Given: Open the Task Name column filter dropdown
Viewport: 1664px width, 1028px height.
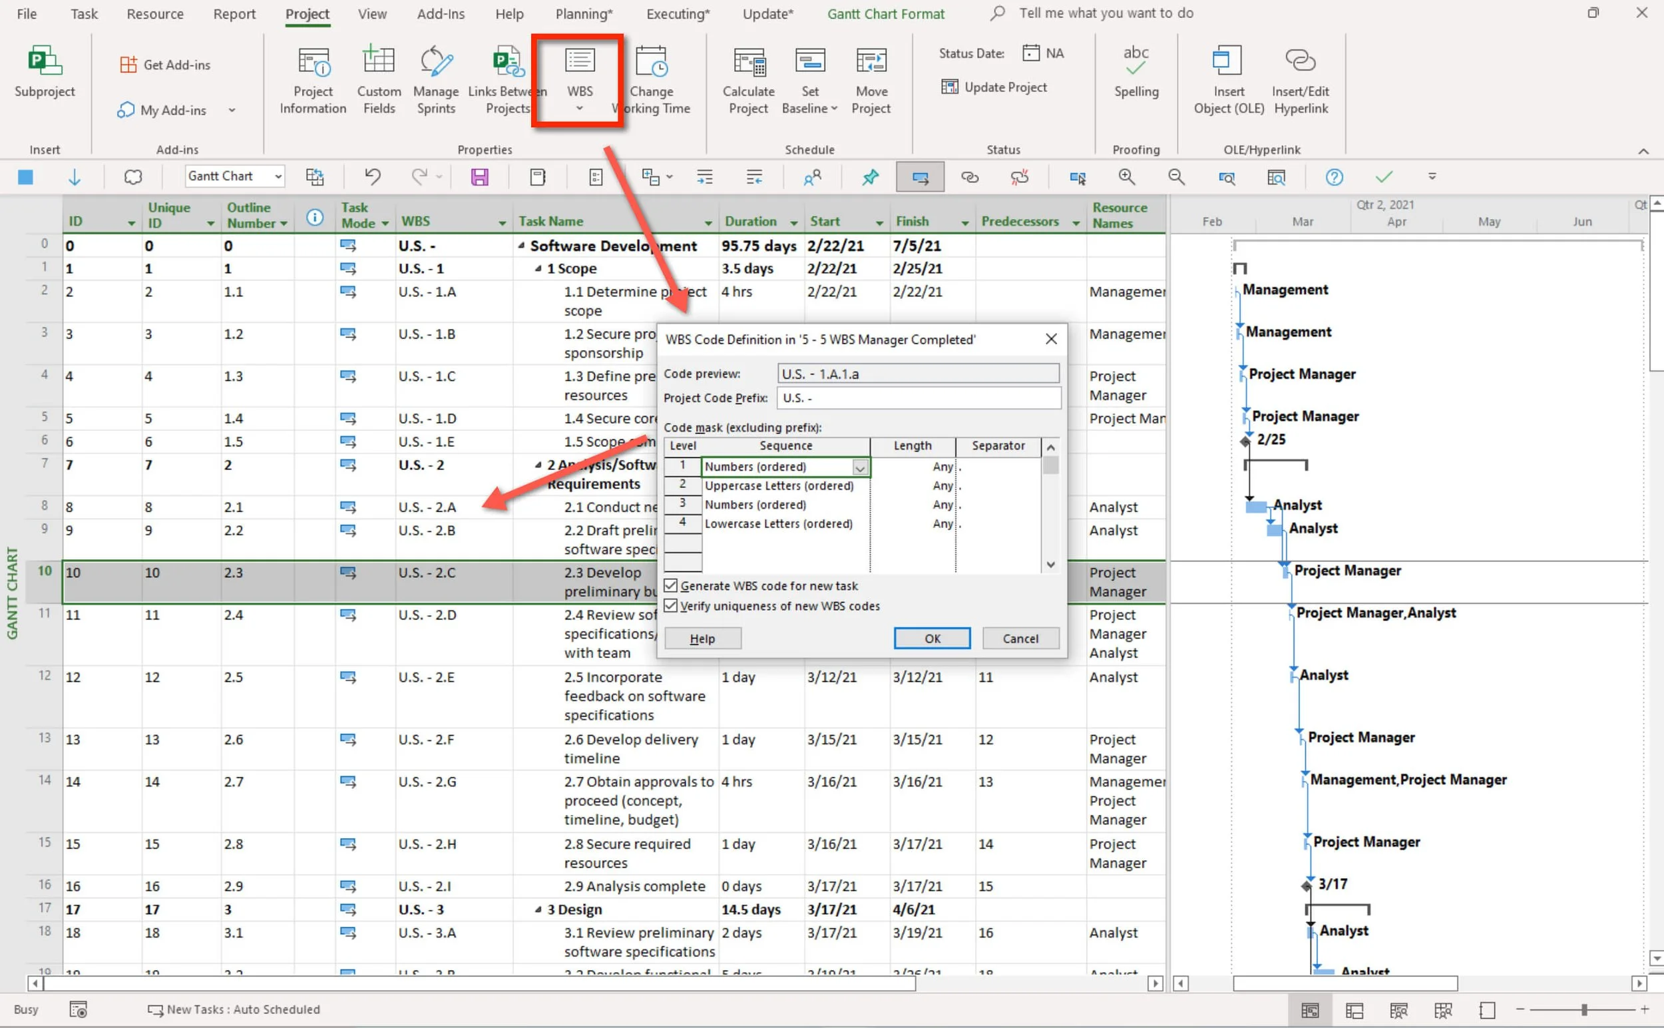Looking at the screenshot, I should coord(708,223).
